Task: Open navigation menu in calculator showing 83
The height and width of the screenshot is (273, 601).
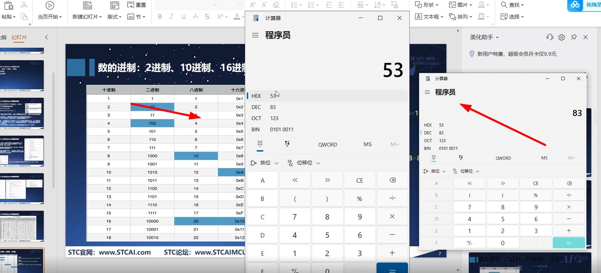Action: 427,92
